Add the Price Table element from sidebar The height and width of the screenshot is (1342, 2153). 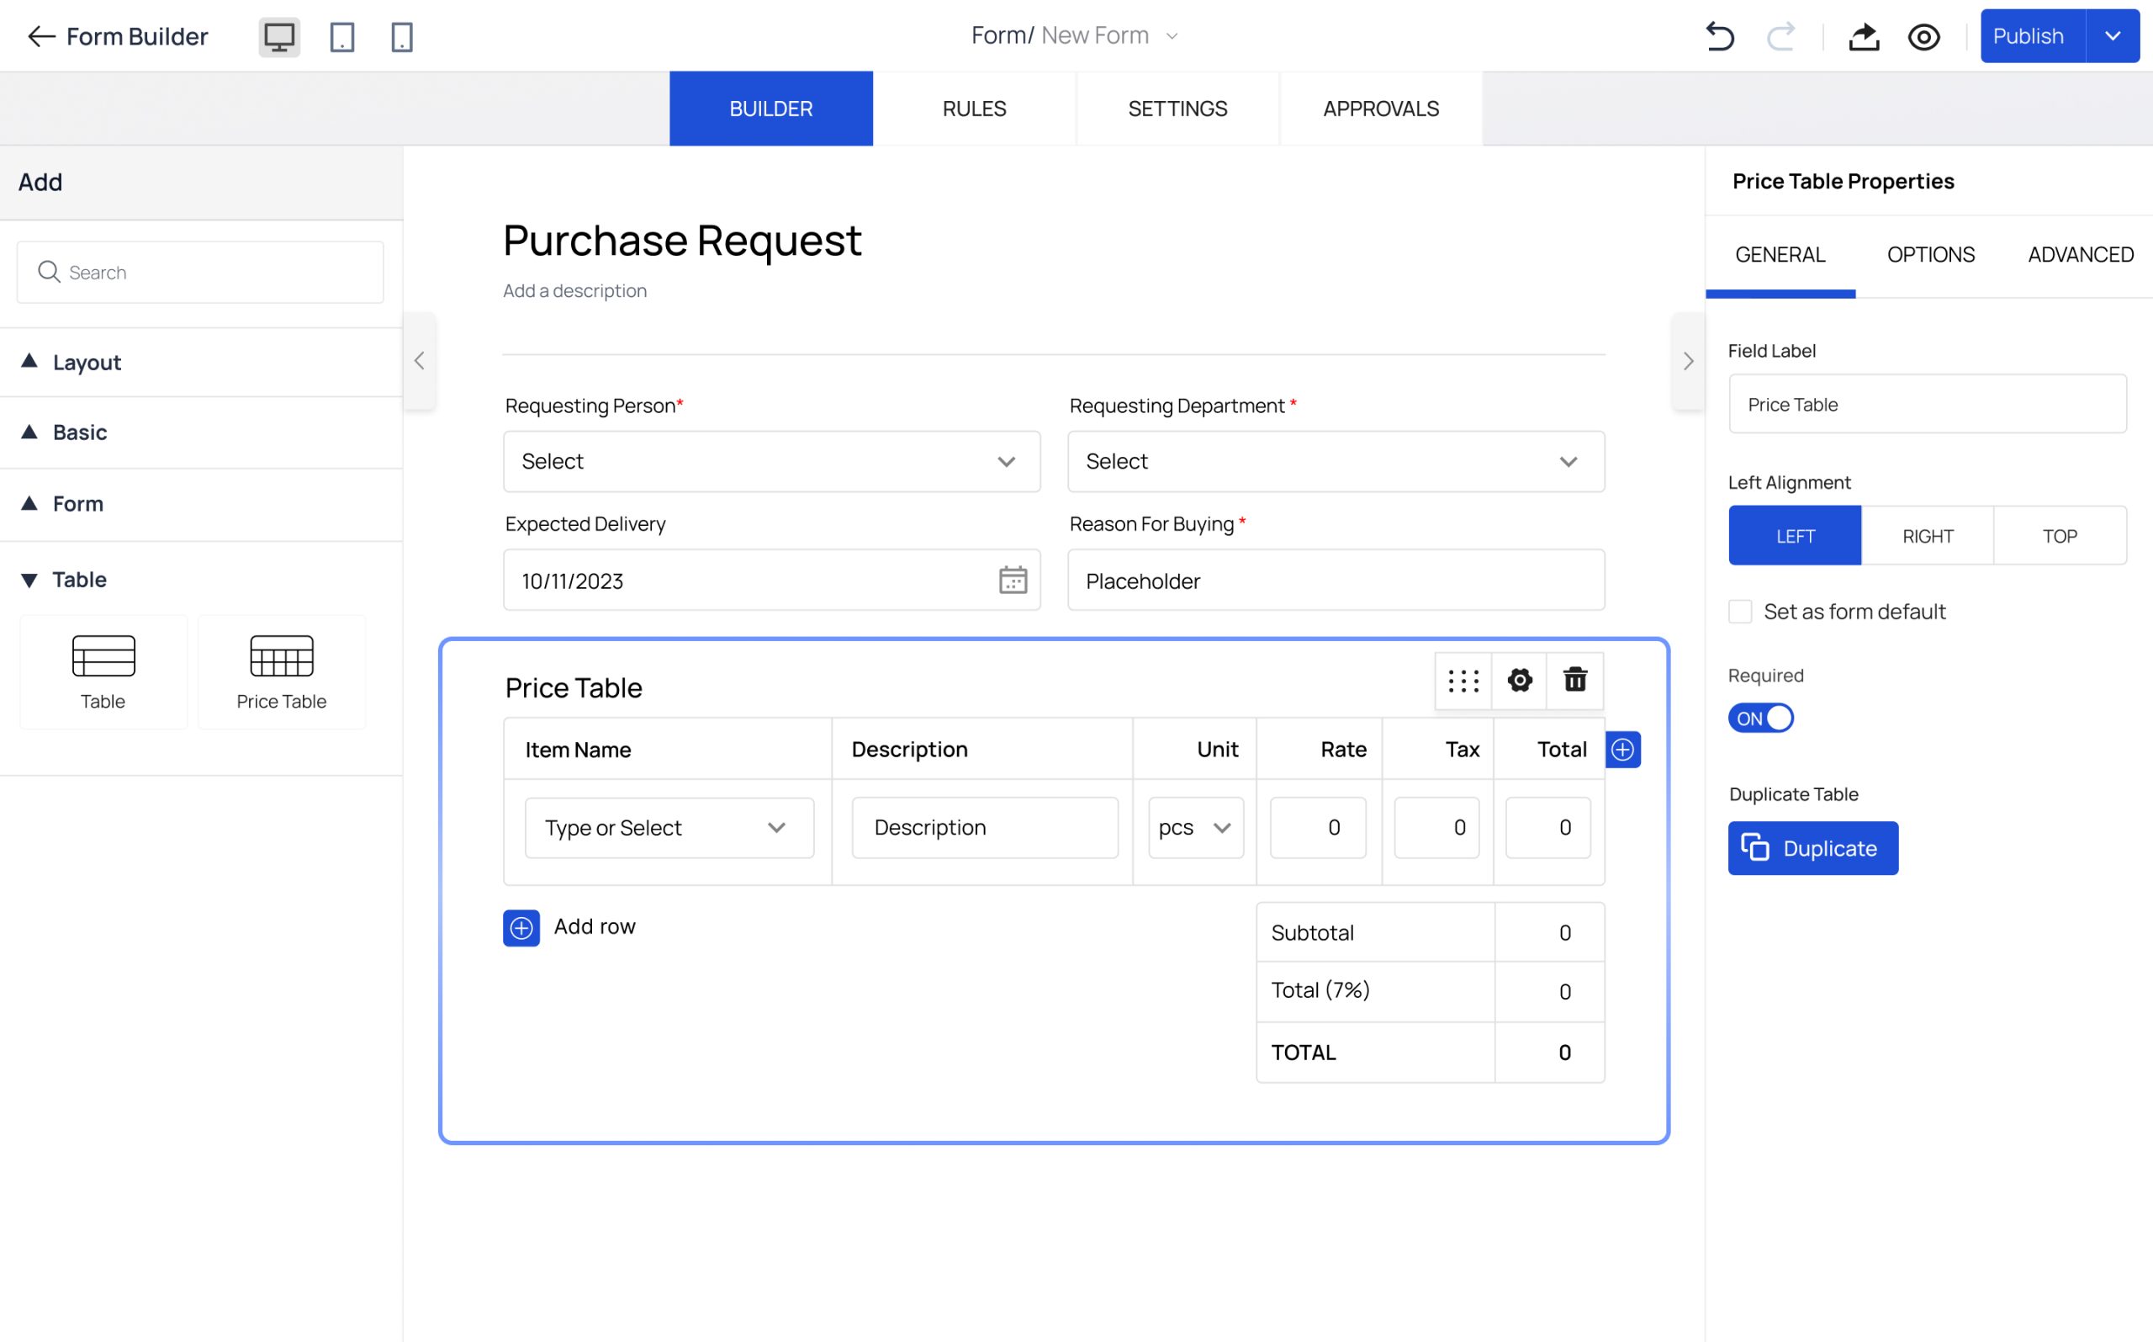pos(281,672)
